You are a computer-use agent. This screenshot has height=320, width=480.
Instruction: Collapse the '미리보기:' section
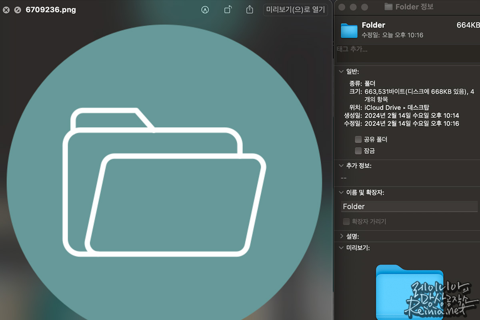click(x=341, y=248)
